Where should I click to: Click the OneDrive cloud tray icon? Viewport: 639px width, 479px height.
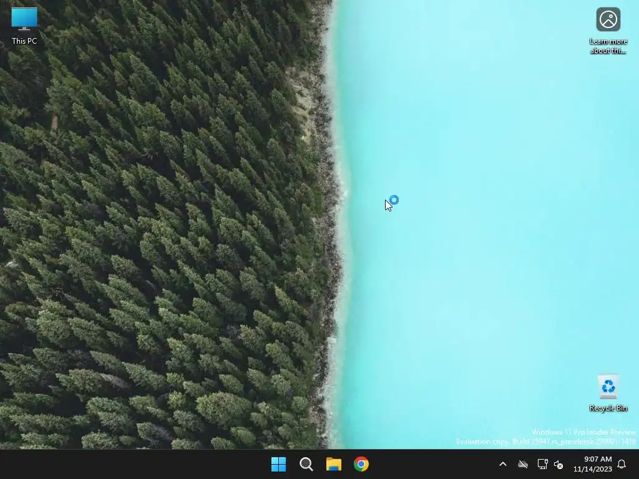point(523,464)
